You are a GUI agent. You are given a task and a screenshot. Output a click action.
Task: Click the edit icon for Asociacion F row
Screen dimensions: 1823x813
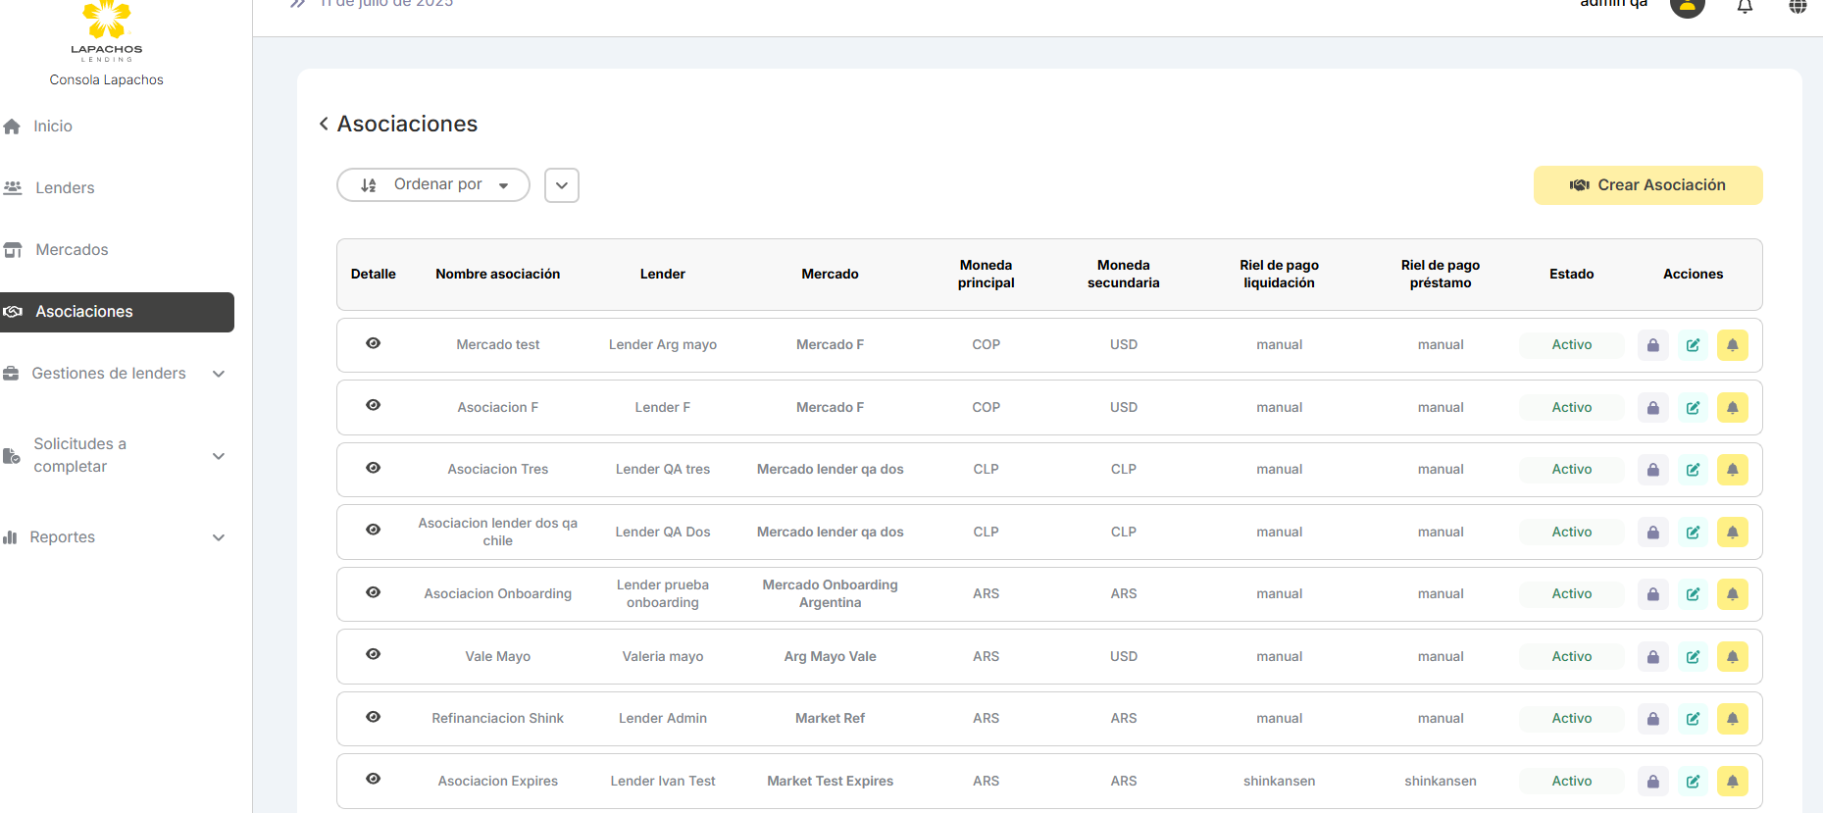tap(1693, 408)
